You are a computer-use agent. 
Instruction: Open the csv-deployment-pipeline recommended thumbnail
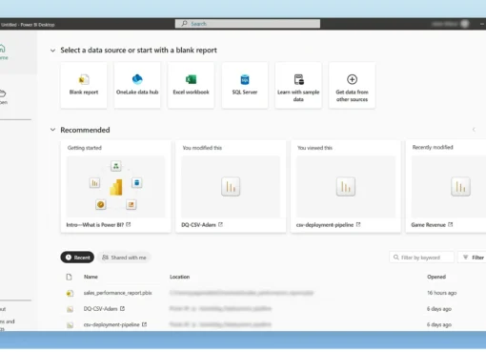coord(346,187)
